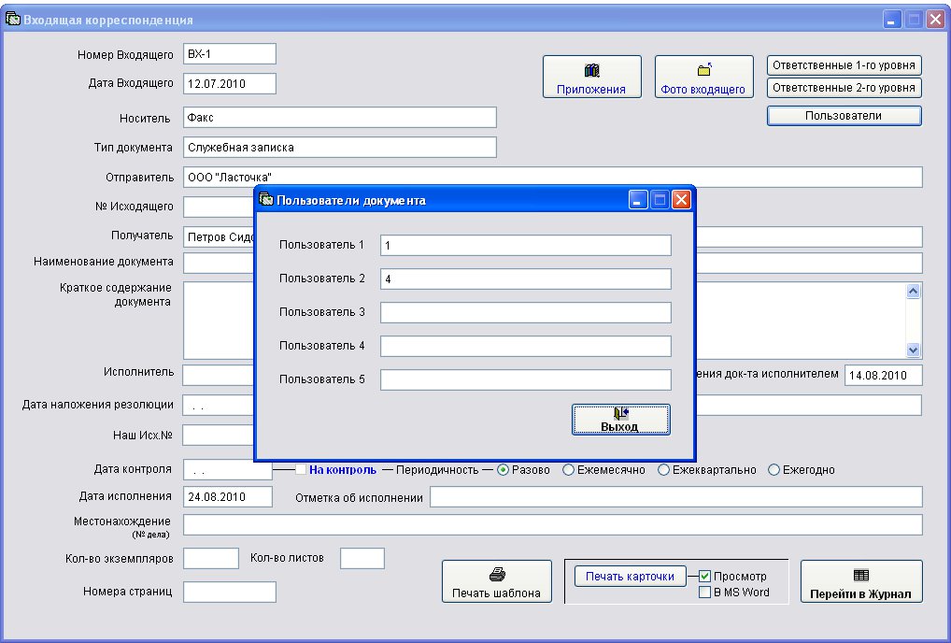Viewport: 951px width, 643px height.
Task: Click into Пользователь 3 input field
Action: coord(525,312)
